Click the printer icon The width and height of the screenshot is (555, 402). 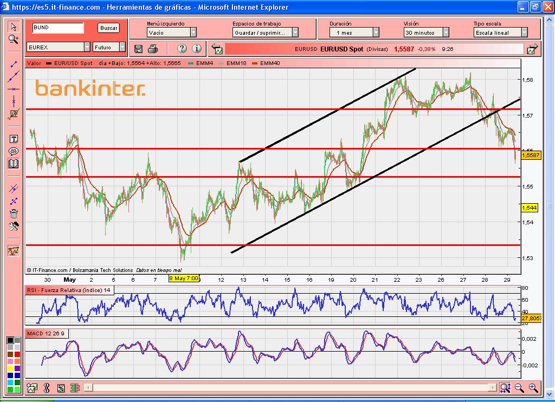coord(153,49)
